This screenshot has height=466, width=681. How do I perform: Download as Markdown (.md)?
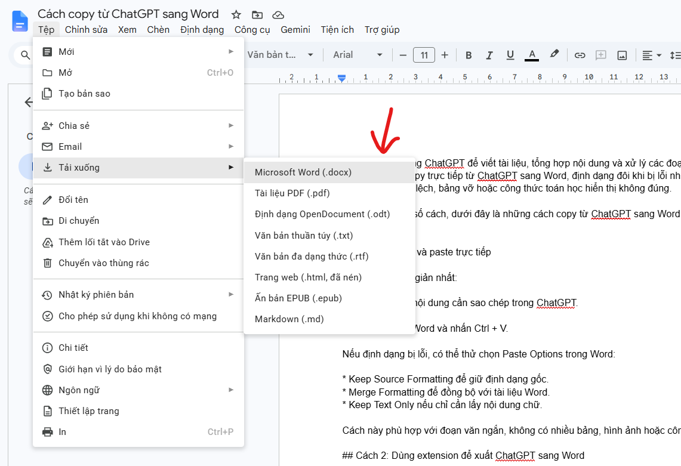pos(329,319)
